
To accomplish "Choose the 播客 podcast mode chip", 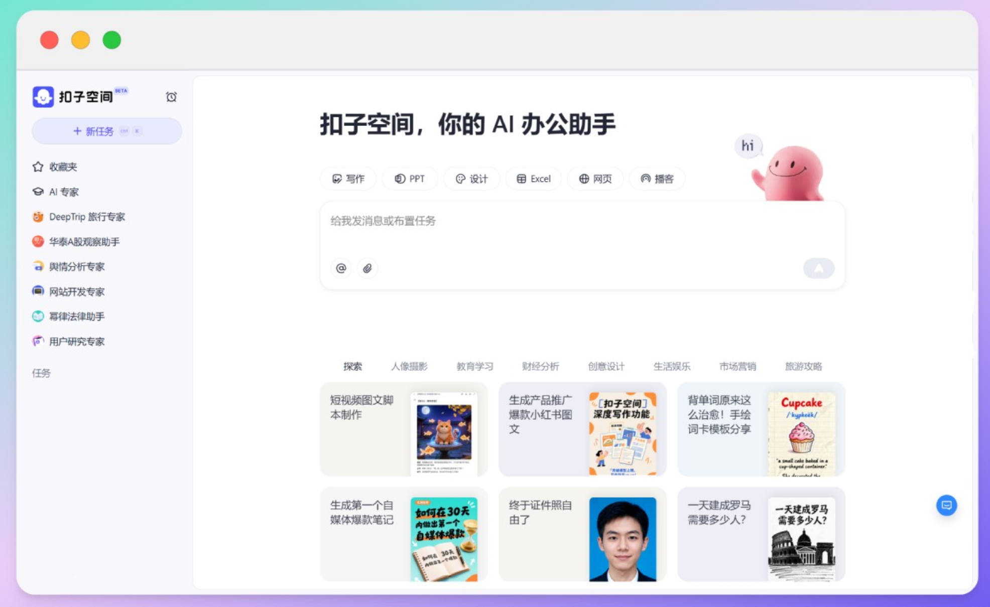I will click(x=657, y=179).
